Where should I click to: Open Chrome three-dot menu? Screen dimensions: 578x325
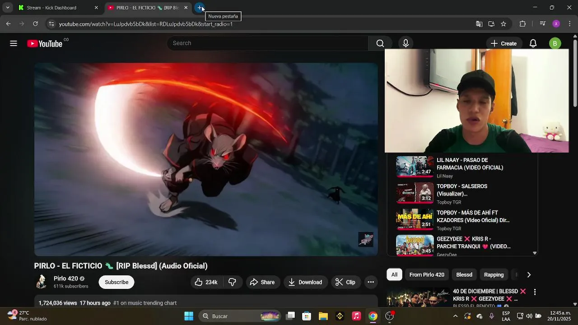coord(570,24)
